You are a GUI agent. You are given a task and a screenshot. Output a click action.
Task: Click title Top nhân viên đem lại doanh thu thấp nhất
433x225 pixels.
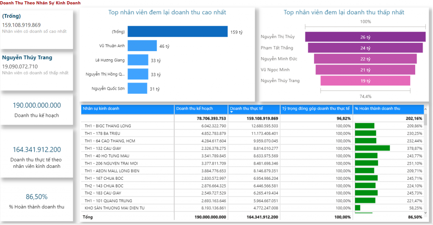[x=344, y=12]
